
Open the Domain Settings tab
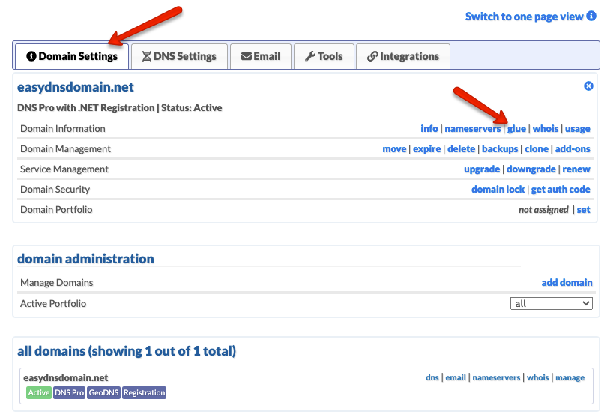pos(72,56)
